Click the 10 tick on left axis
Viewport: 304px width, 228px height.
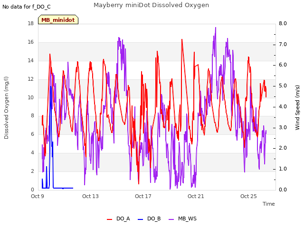[30, 97]
